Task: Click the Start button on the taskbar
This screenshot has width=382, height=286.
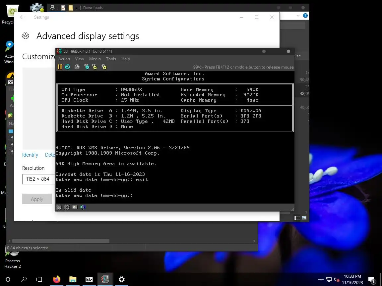Action: tap(8, 279)
